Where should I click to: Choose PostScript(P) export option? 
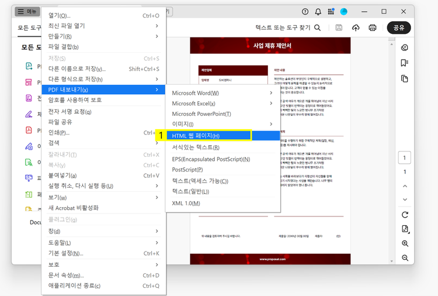[223, 170]
